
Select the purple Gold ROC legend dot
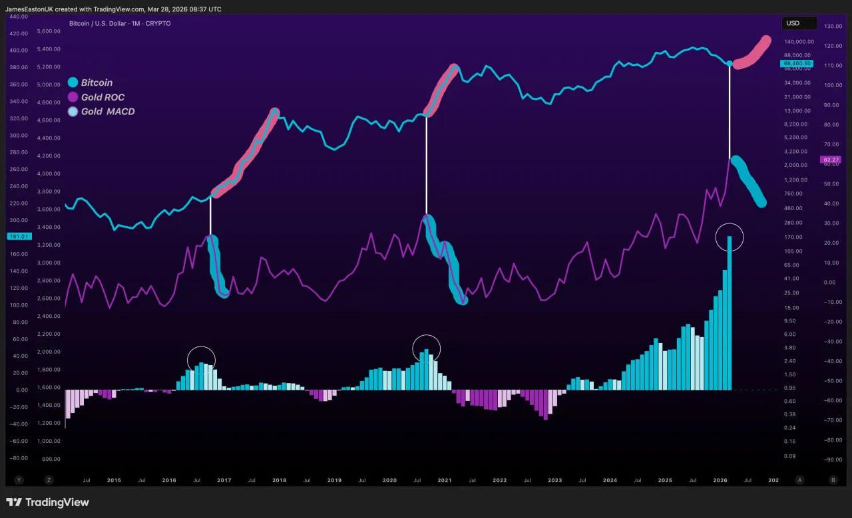73,97
